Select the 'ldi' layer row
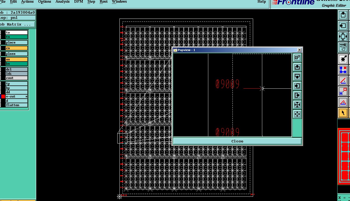 [17, 74]
